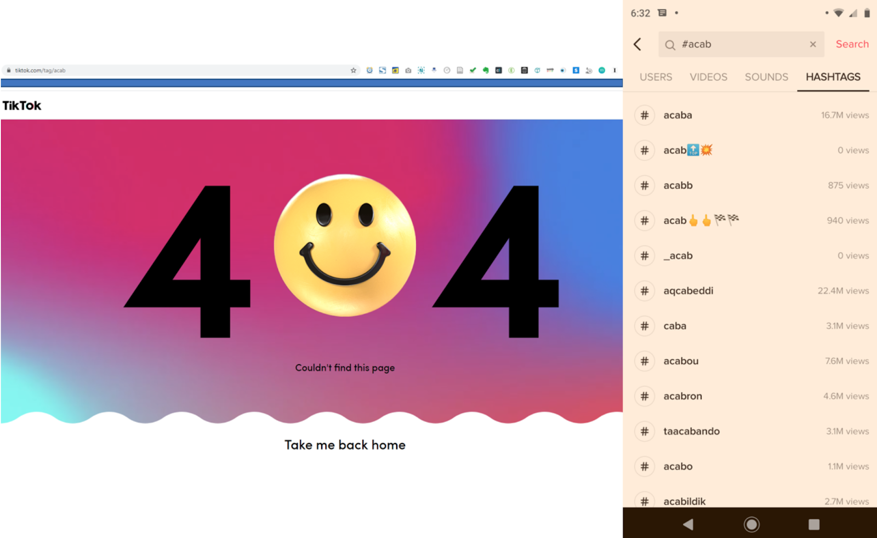Open the teal circular profile avatar
The width and height of the screenshot is (877, 538).
coord(602,70)
